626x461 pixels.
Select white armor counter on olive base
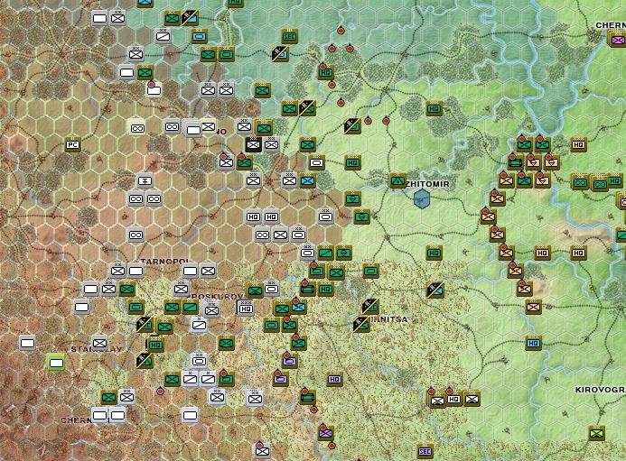pyautogui.click(x=316, y=162)
